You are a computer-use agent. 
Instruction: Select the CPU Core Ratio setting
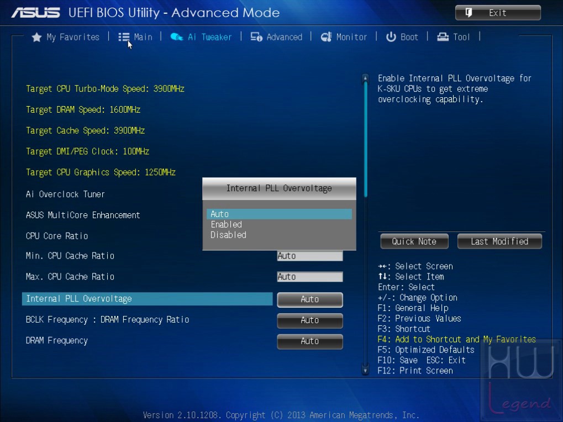coord(57,236)
